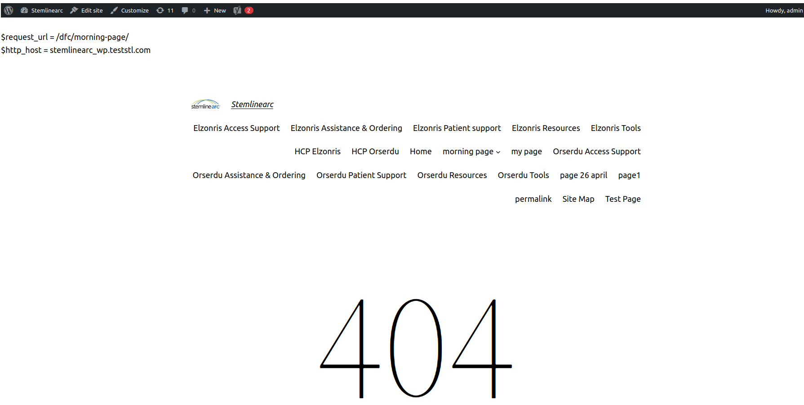804x405 pixels.
Task: Open HCP Elzonris page
Action: [317, 152]
